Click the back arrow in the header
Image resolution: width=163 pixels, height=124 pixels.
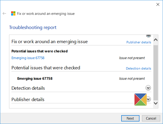tap(4, 14)
